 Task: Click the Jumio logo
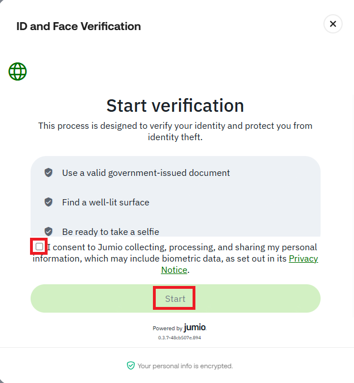click(x=195, y=328)
